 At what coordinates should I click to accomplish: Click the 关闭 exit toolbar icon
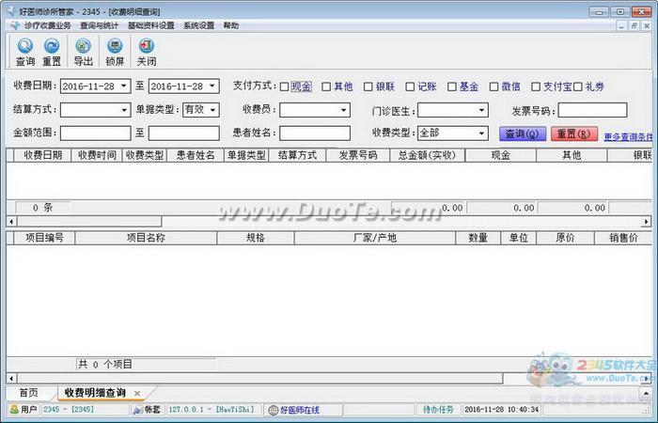[147, 46]
